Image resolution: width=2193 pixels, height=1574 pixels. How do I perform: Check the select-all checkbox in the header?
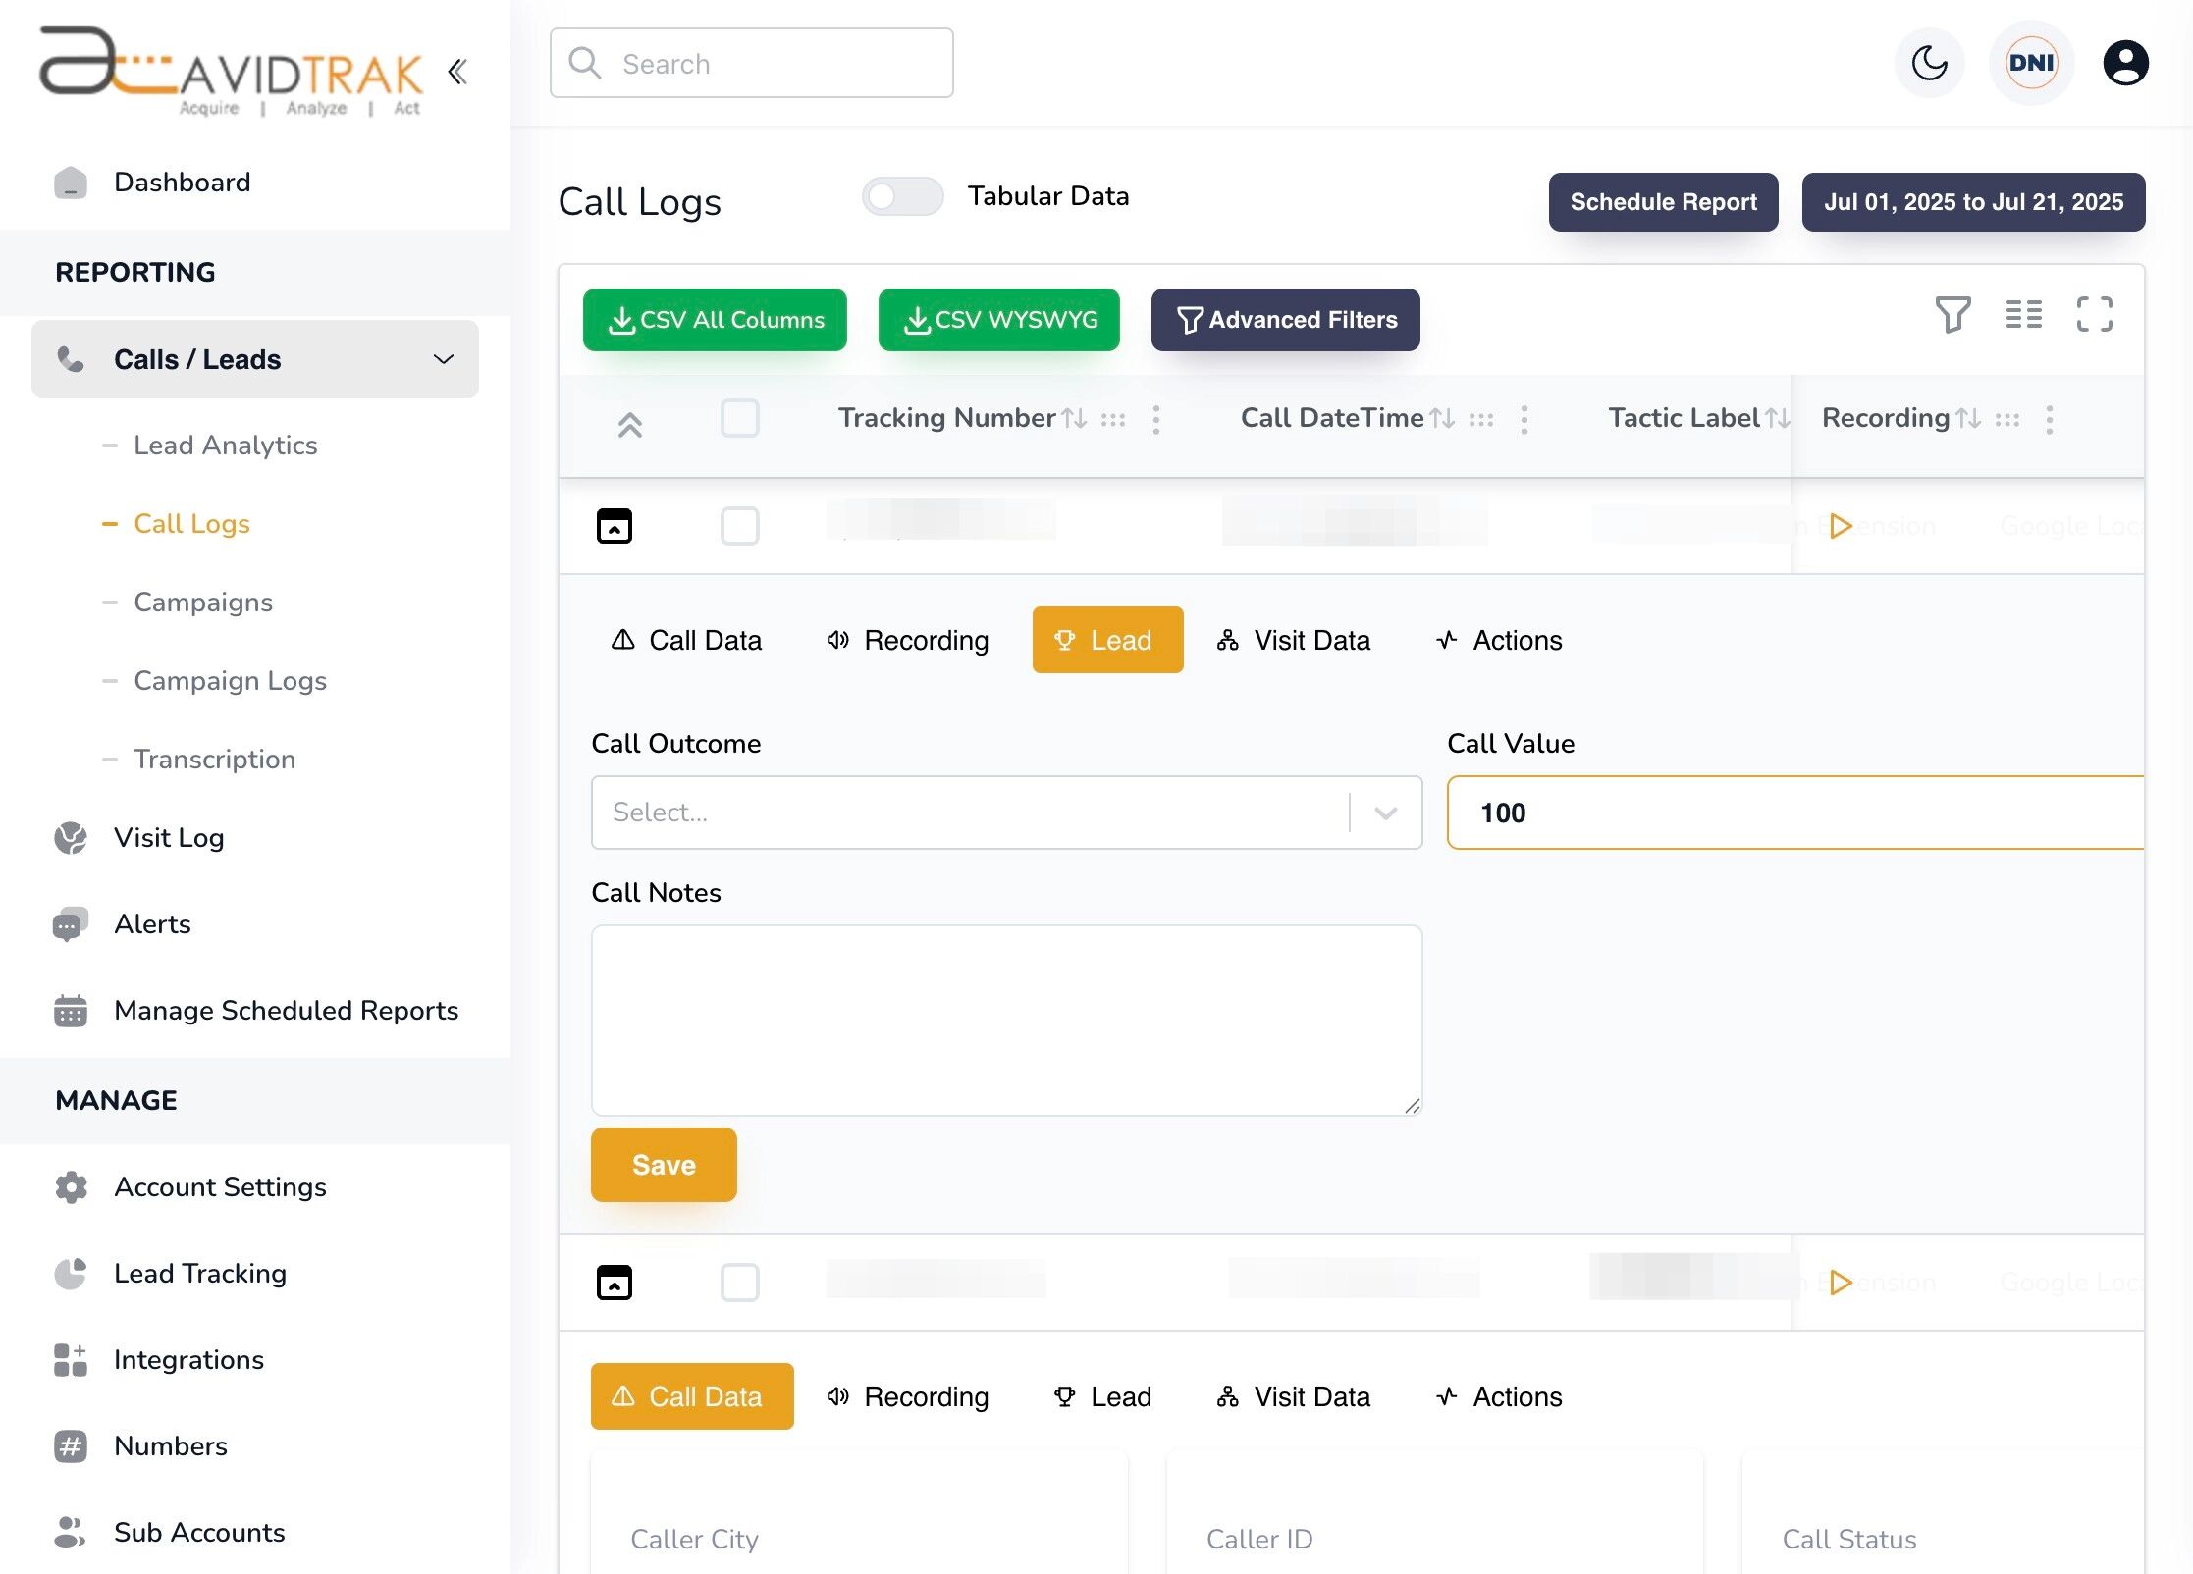point(740,418)
